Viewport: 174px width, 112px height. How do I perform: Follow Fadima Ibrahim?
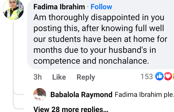101,7
